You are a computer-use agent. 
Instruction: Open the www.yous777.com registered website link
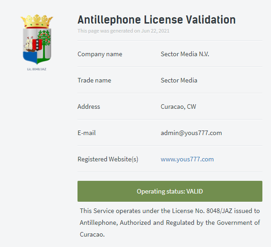click(187, 159)
